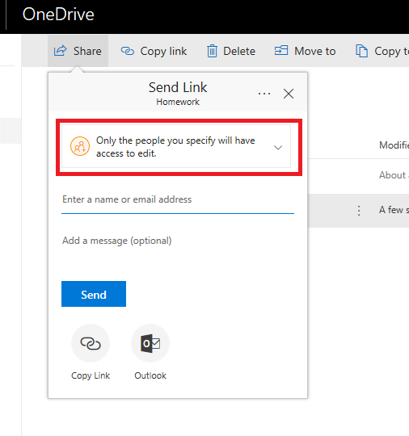Click the round Copy Link icon in dialog

tap(91, 343)
